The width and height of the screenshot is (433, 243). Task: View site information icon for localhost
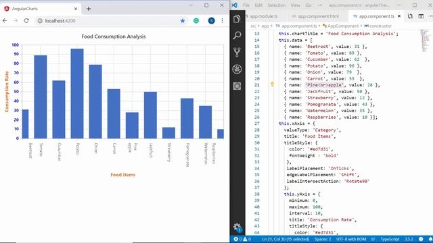pos(40,21)
